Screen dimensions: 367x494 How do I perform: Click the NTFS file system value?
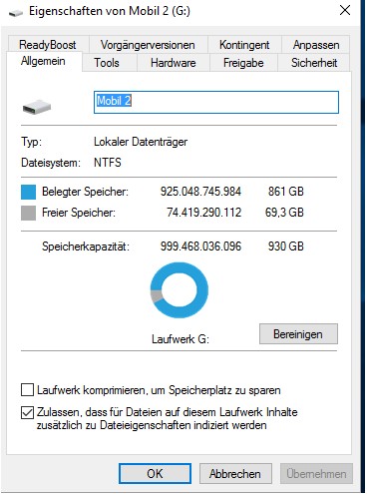(108, 163)
